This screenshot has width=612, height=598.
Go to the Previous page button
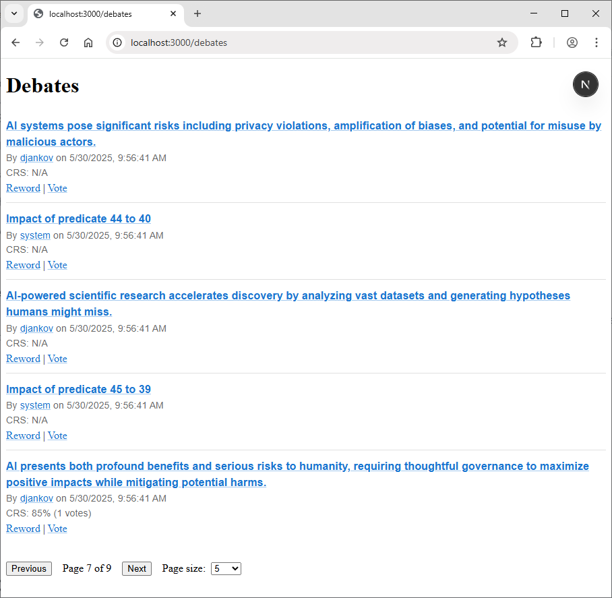point(29,569)
